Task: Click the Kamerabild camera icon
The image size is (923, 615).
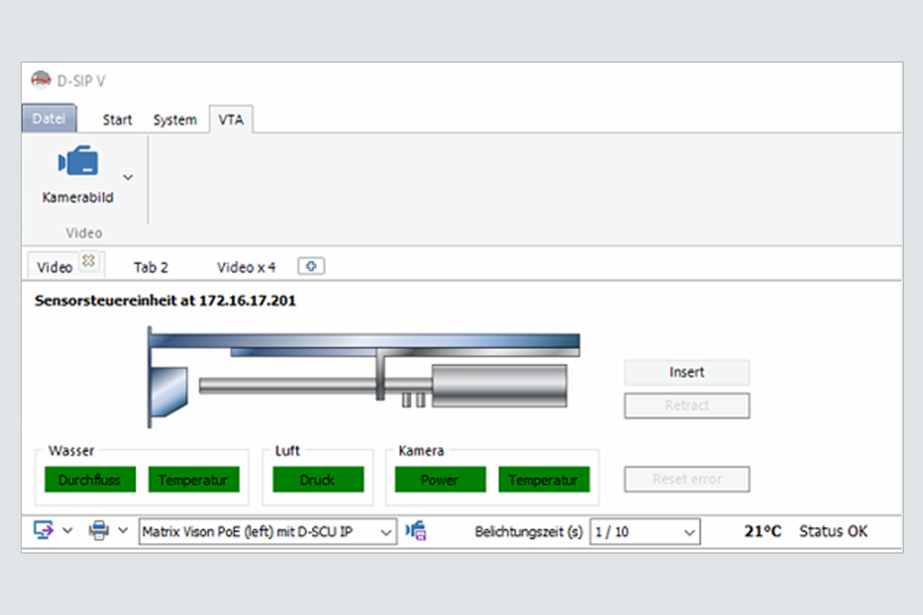Action: tap(78, 162)
